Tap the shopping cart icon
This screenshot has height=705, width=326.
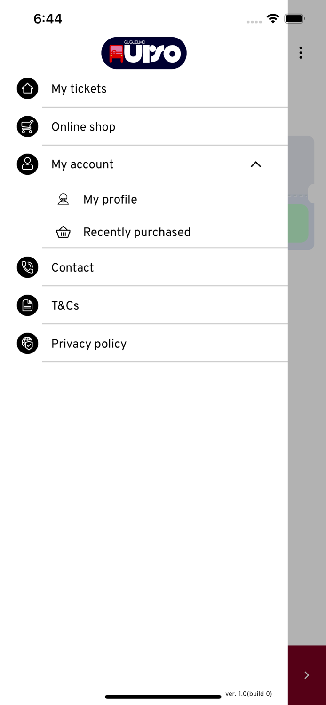(27, 126)
